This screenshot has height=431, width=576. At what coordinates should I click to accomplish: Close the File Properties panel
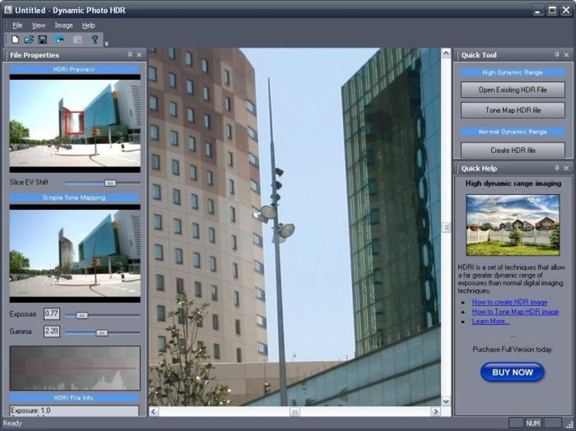coord(139,55)
